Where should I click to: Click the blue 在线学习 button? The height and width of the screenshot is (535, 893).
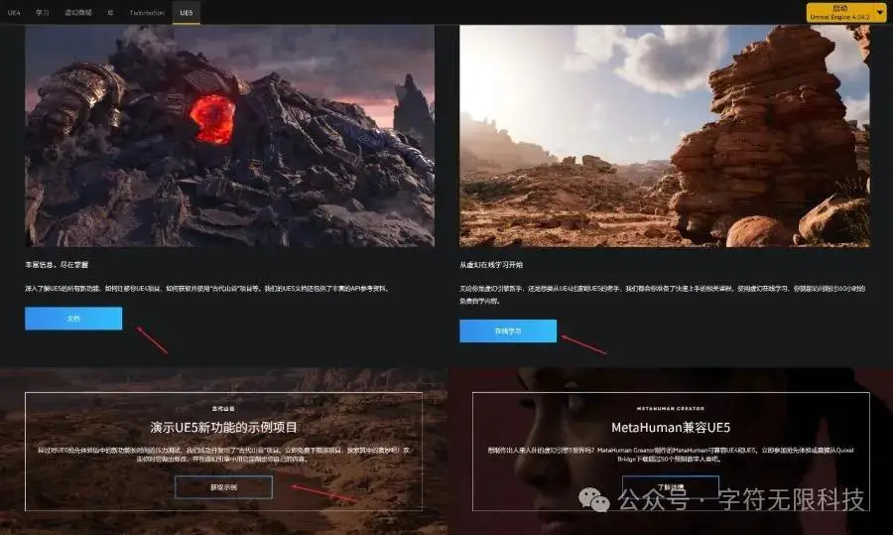(508, 332)
